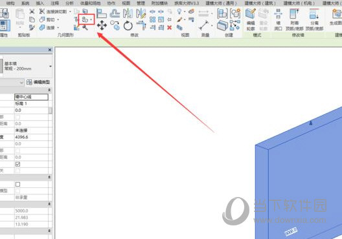Open the 连接 Join dropdown arrow

[58, 28]
